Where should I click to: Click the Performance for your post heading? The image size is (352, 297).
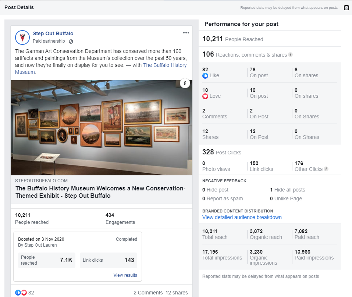click(x=241, y=24)
